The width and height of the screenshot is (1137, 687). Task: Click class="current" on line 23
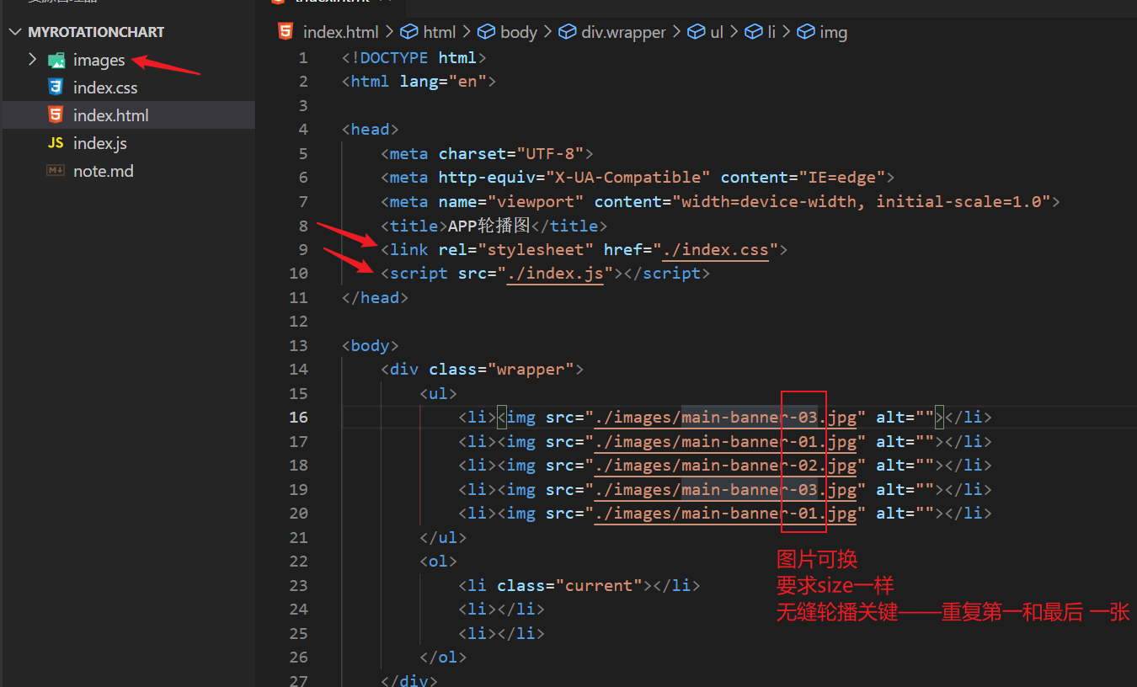[569, 585]
